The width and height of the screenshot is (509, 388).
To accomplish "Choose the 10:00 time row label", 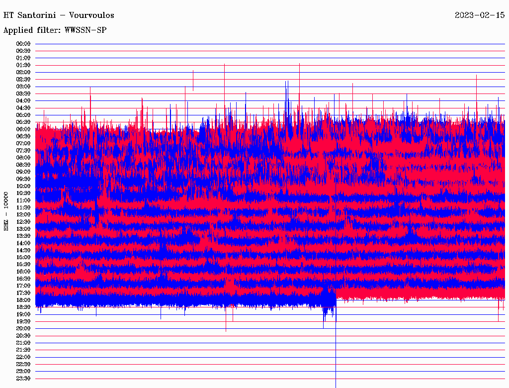I will click(x=23, y=186).
